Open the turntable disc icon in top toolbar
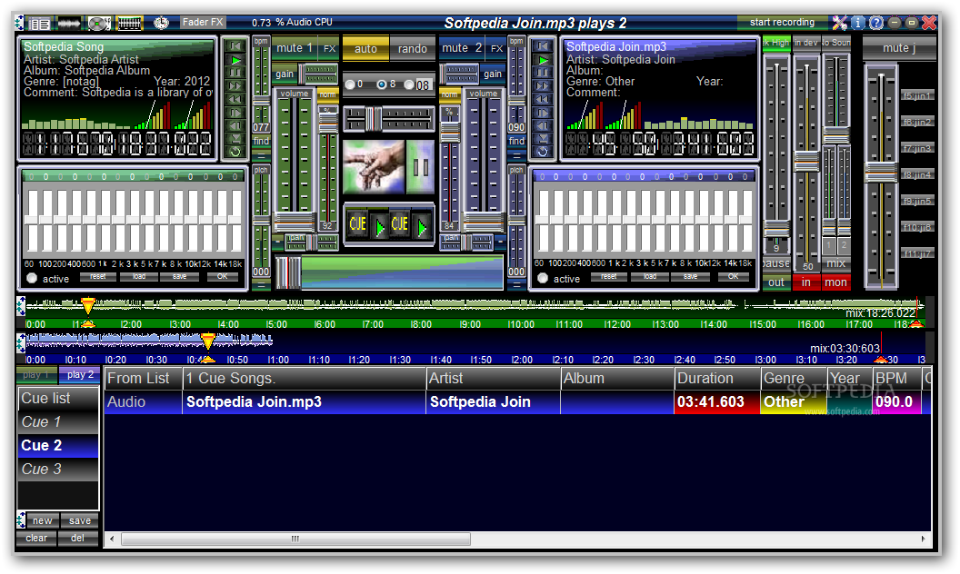 pyautogui.click(x=98, y=24)
